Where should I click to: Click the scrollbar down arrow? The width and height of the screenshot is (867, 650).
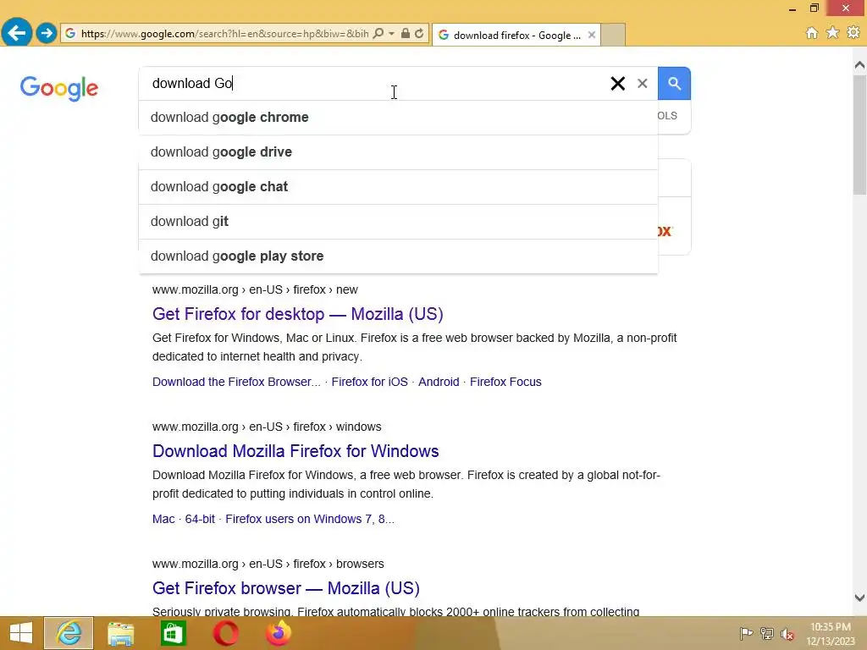click(859, 598)
